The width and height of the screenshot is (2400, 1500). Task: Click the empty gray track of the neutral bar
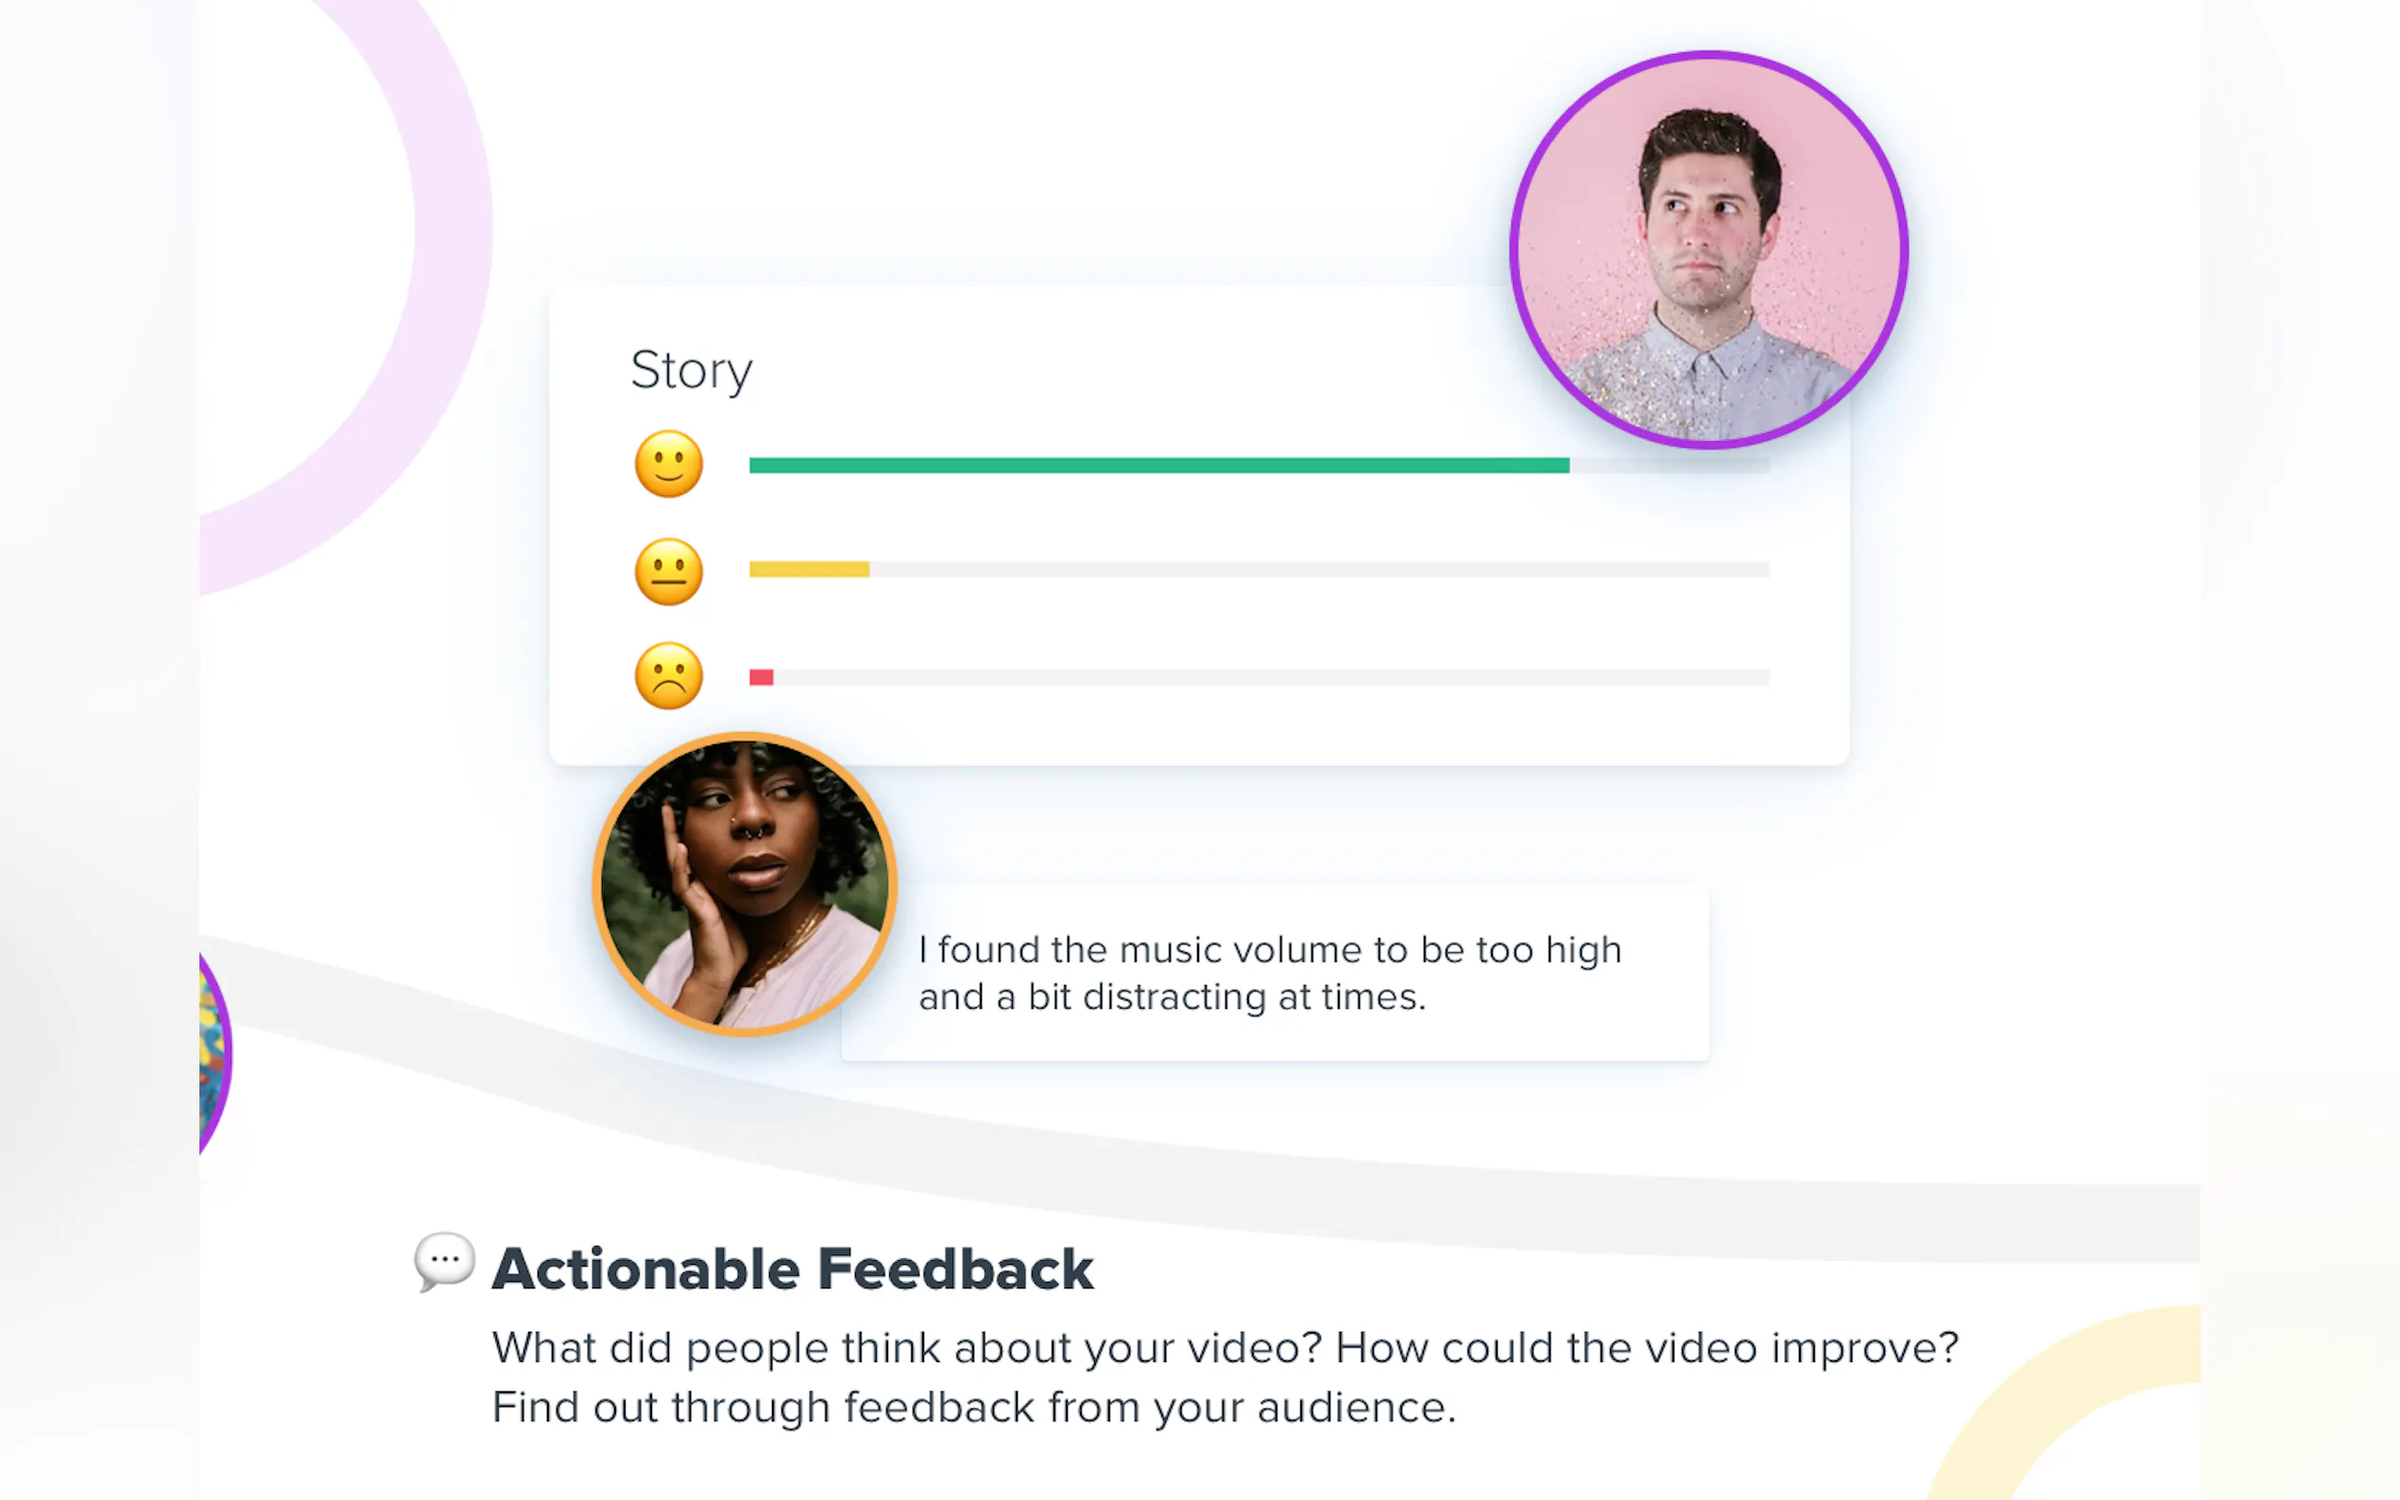[x=1320, y=570]
